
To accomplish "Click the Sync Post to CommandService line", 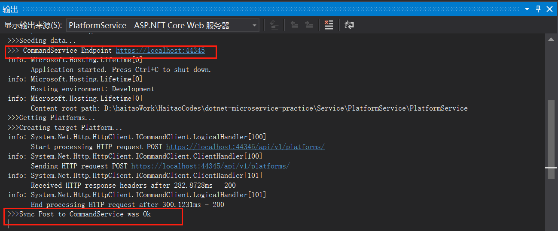I will [79, 214].
